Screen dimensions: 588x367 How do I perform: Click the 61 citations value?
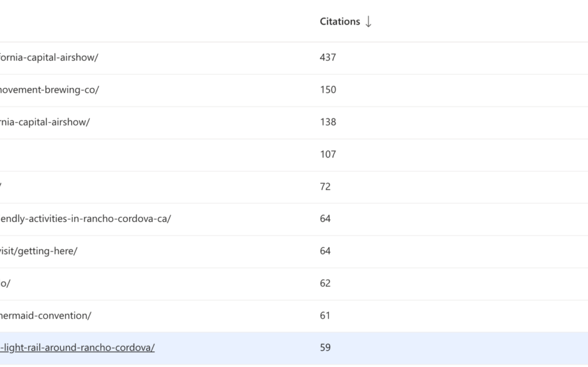325,315
